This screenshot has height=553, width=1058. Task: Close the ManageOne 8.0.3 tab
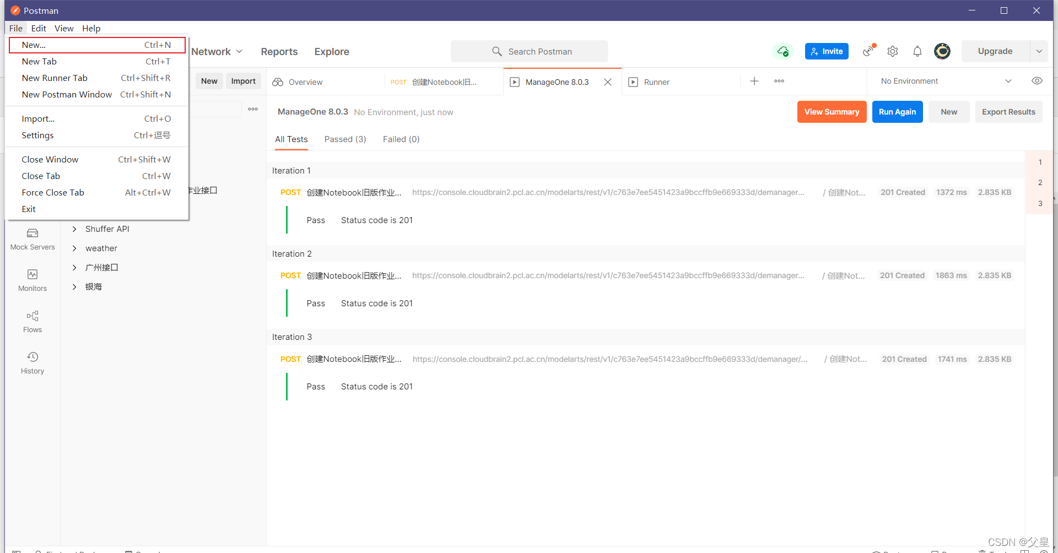point(608,82)
